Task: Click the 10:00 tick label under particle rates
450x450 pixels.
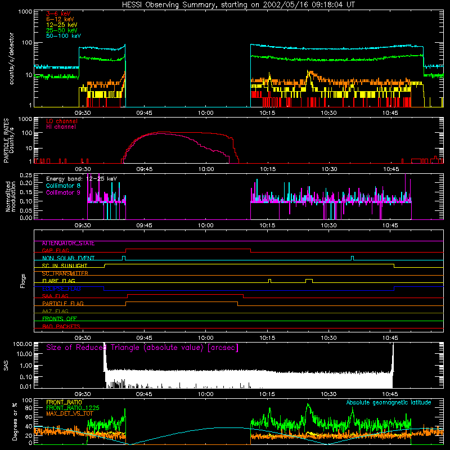Action: pyautogui.click(x=206, y=169)
